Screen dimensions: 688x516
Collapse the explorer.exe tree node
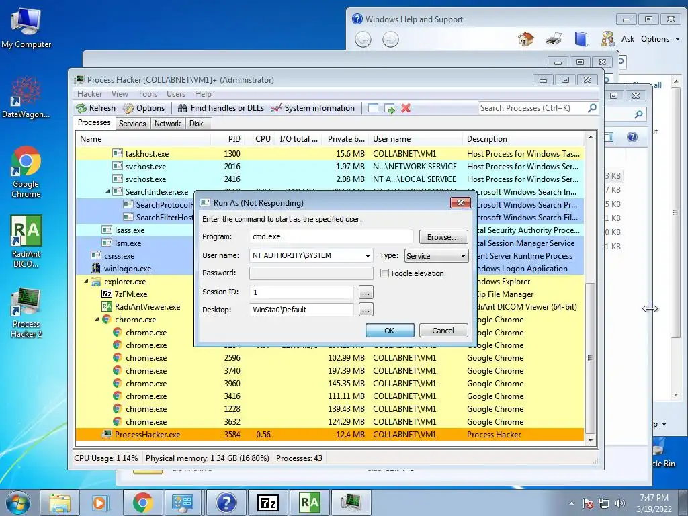[x=87, y=282]
